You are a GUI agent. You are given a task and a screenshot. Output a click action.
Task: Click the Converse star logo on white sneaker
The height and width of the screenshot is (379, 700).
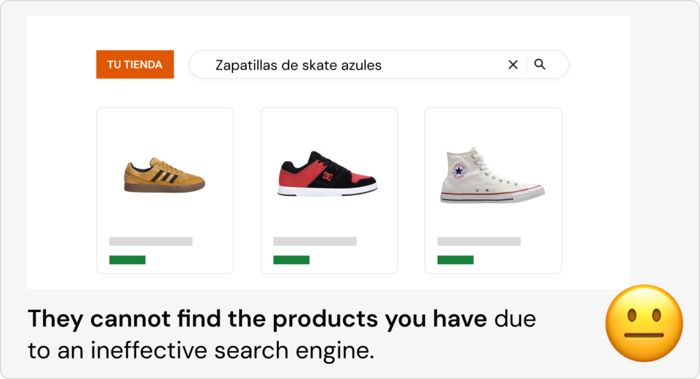[459, 171]
